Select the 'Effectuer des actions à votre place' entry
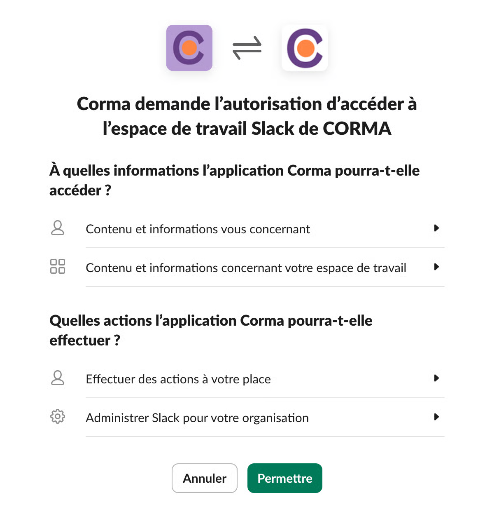 (x=178, y=379)
